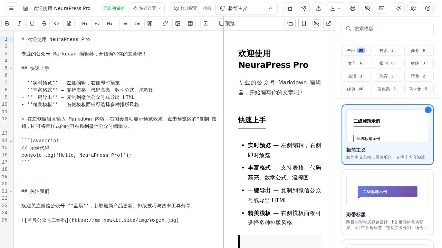This screenshot has height=248, width=442.
Task: Select the 马卡龙 category tab
Action: point(419,89)
